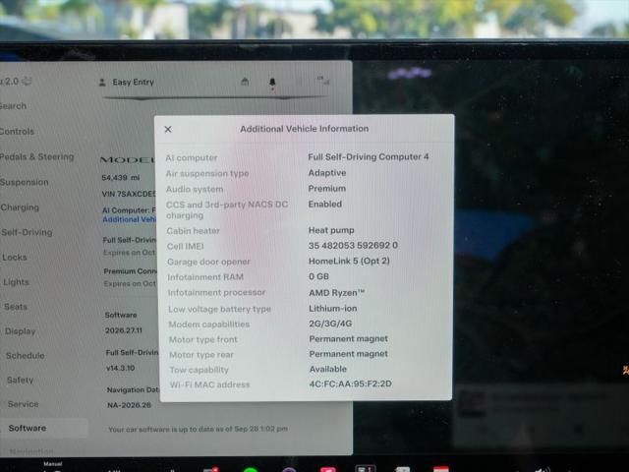Tap the 'Low voltage battery type' label
629x472 pixels.
click(x=220, y=310)
